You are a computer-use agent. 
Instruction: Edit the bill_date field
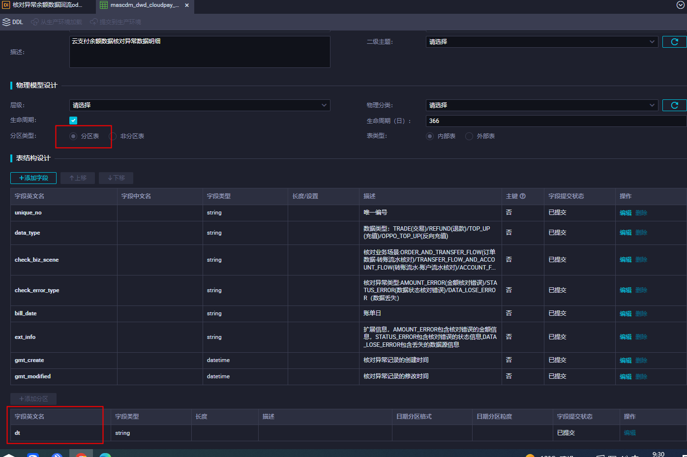click(x=626, y=314)
